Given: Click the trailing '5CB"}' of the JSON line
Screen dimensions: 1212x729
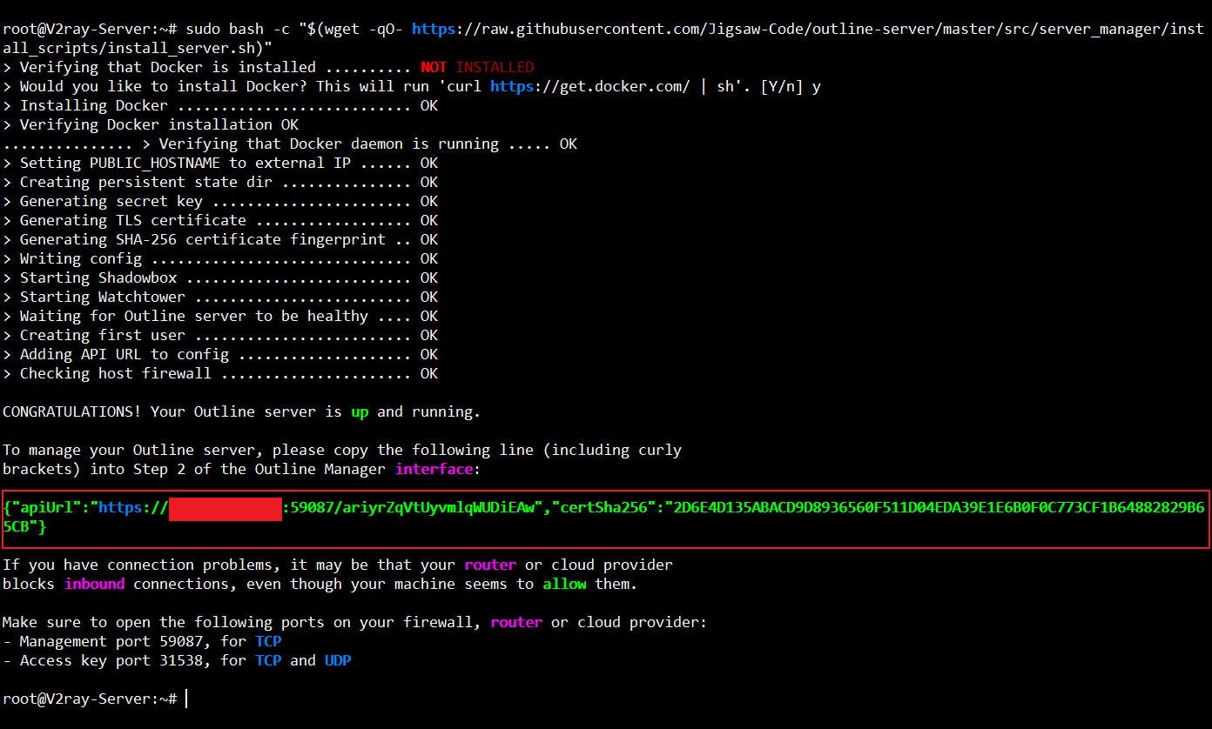Looking at the screenshot, I should (x=24, y=526).
